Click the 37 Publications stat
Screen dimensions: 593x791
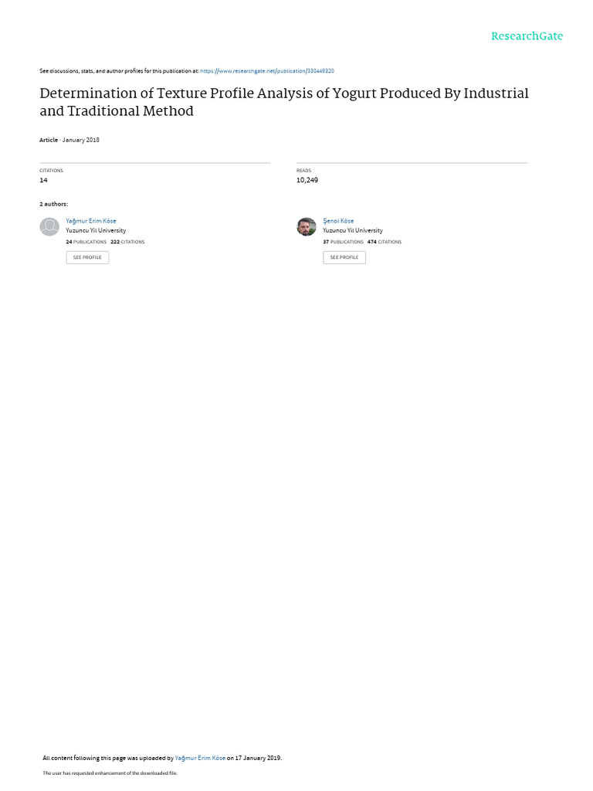344,242
